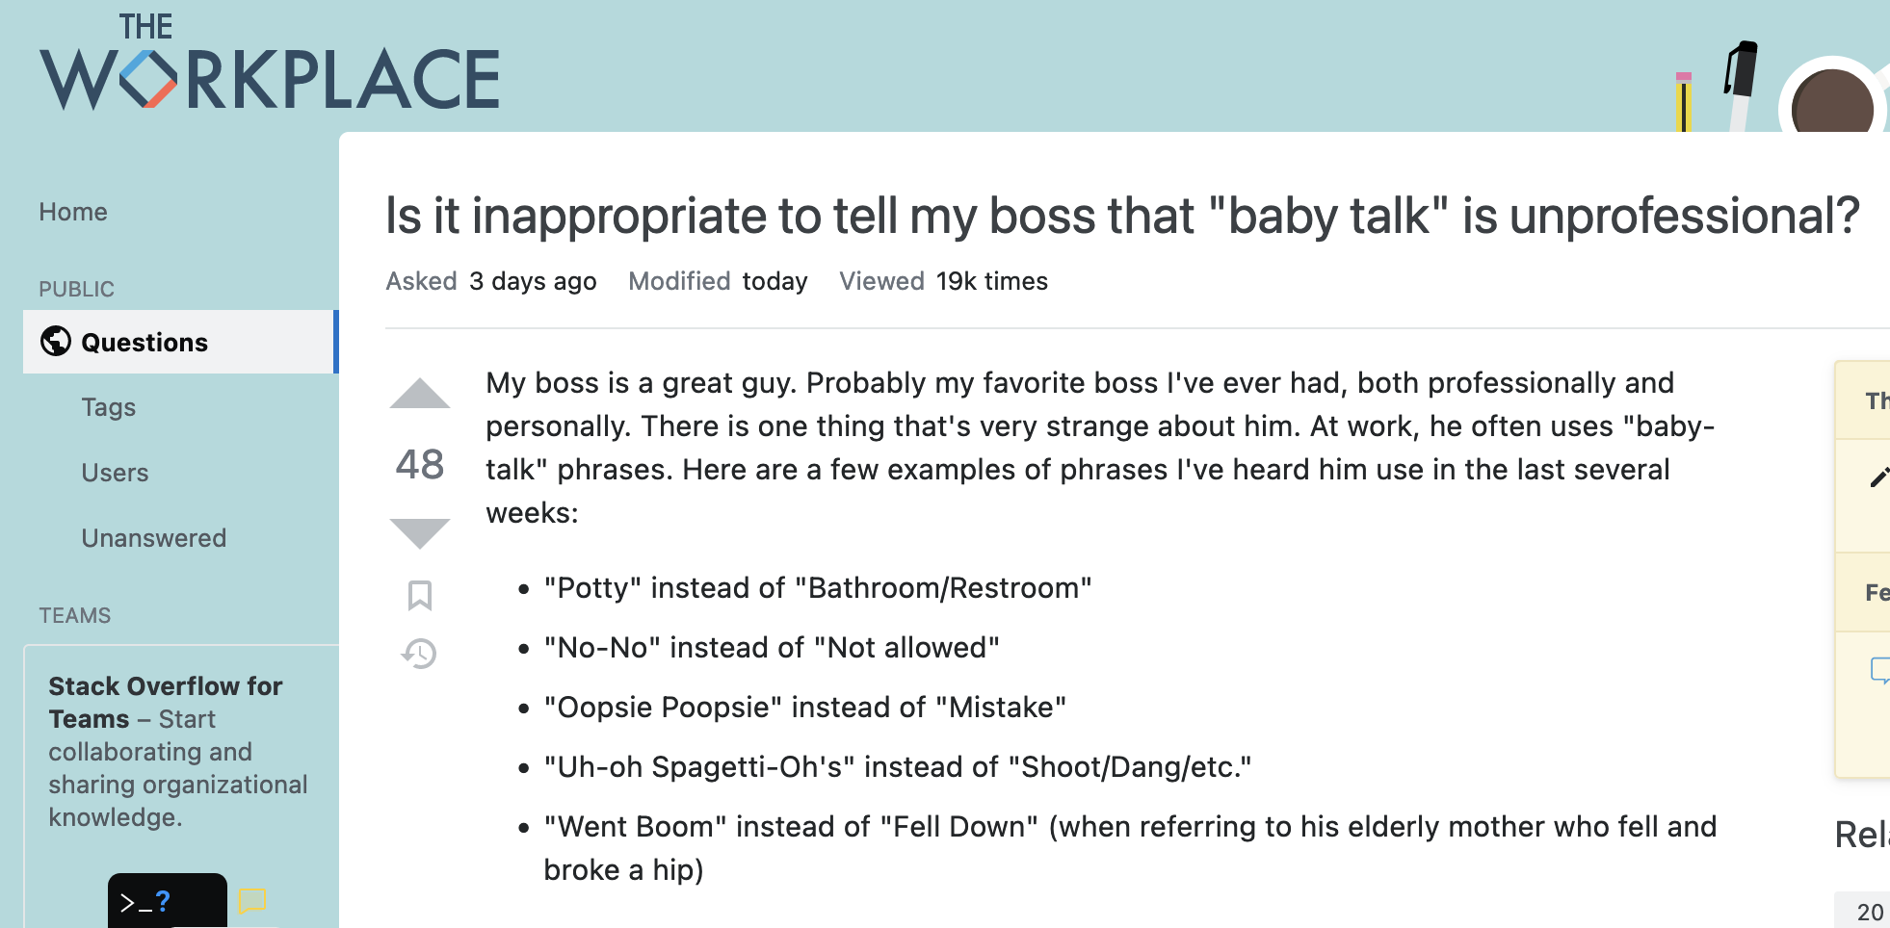
Task: Open the post activity history icon
Action: point(419,654)
